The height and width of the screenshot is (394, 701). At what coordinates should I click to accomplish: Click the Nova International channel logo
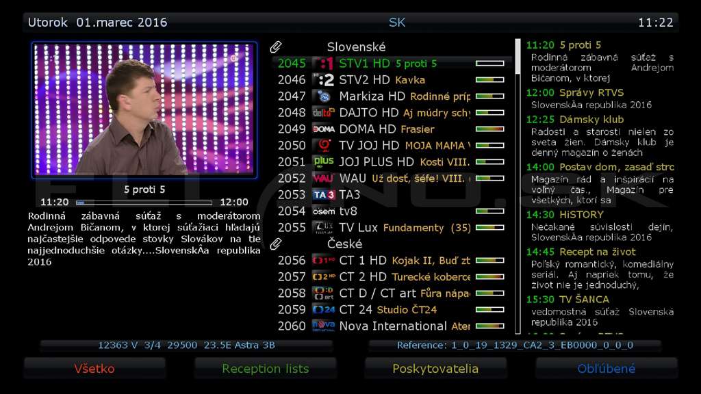324,326
